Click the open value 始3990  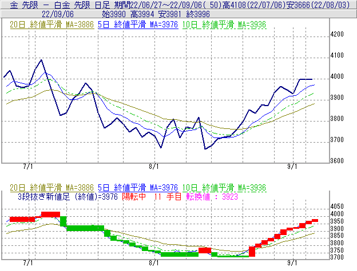(x=114, y=14)
